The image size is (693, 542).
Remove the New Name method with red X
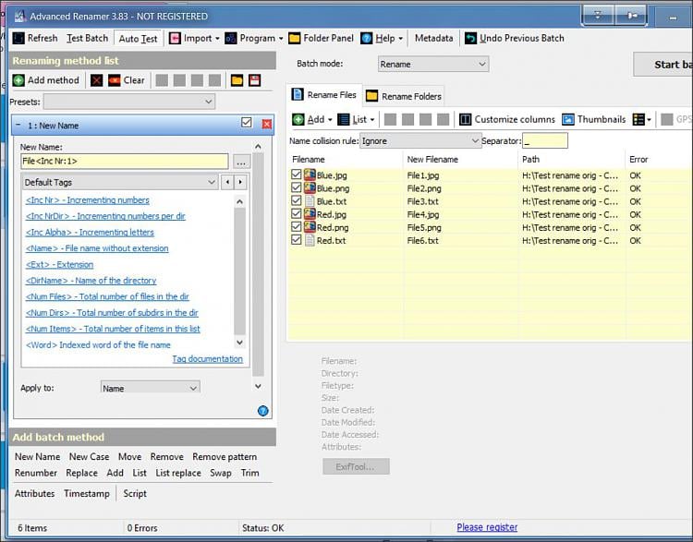point(267,124)
